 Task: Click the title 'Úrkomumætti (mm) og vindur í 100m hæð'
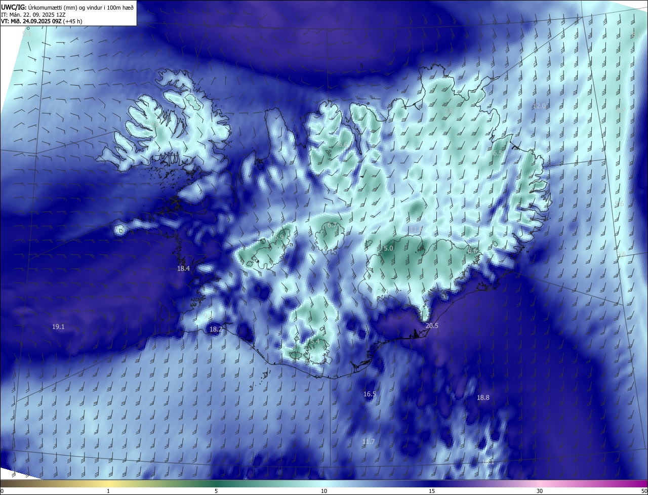pyautogui.click(x=80, y=7)
